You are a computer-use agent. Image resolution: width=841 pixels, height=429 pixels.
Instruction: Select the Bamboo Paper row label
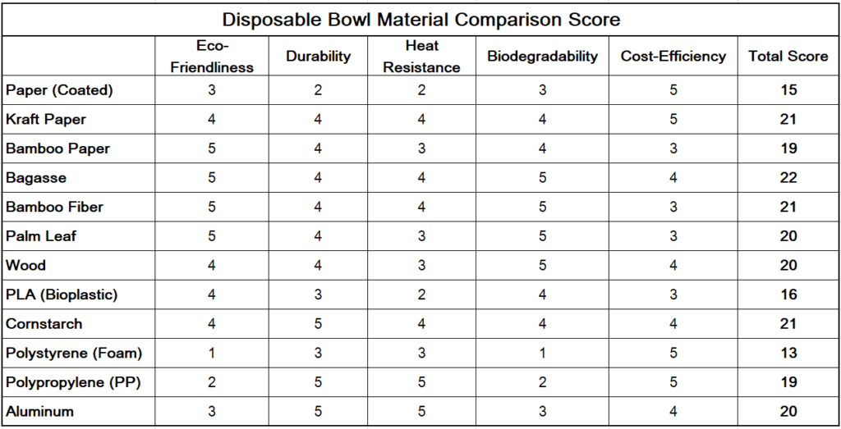click(57, 148)
